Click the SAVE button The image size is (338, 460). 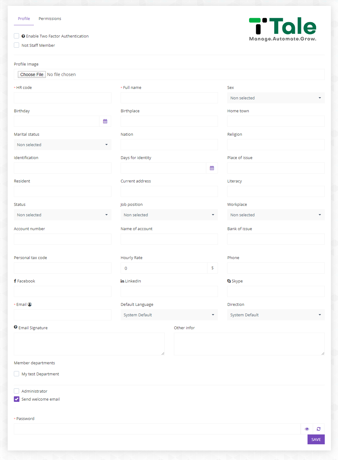pyautogui.click(x=316, y=439)
